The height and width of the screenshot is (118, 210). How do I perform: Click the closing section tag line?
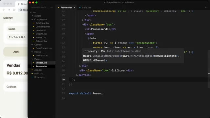pyautogui.click(x=83, y=75)
